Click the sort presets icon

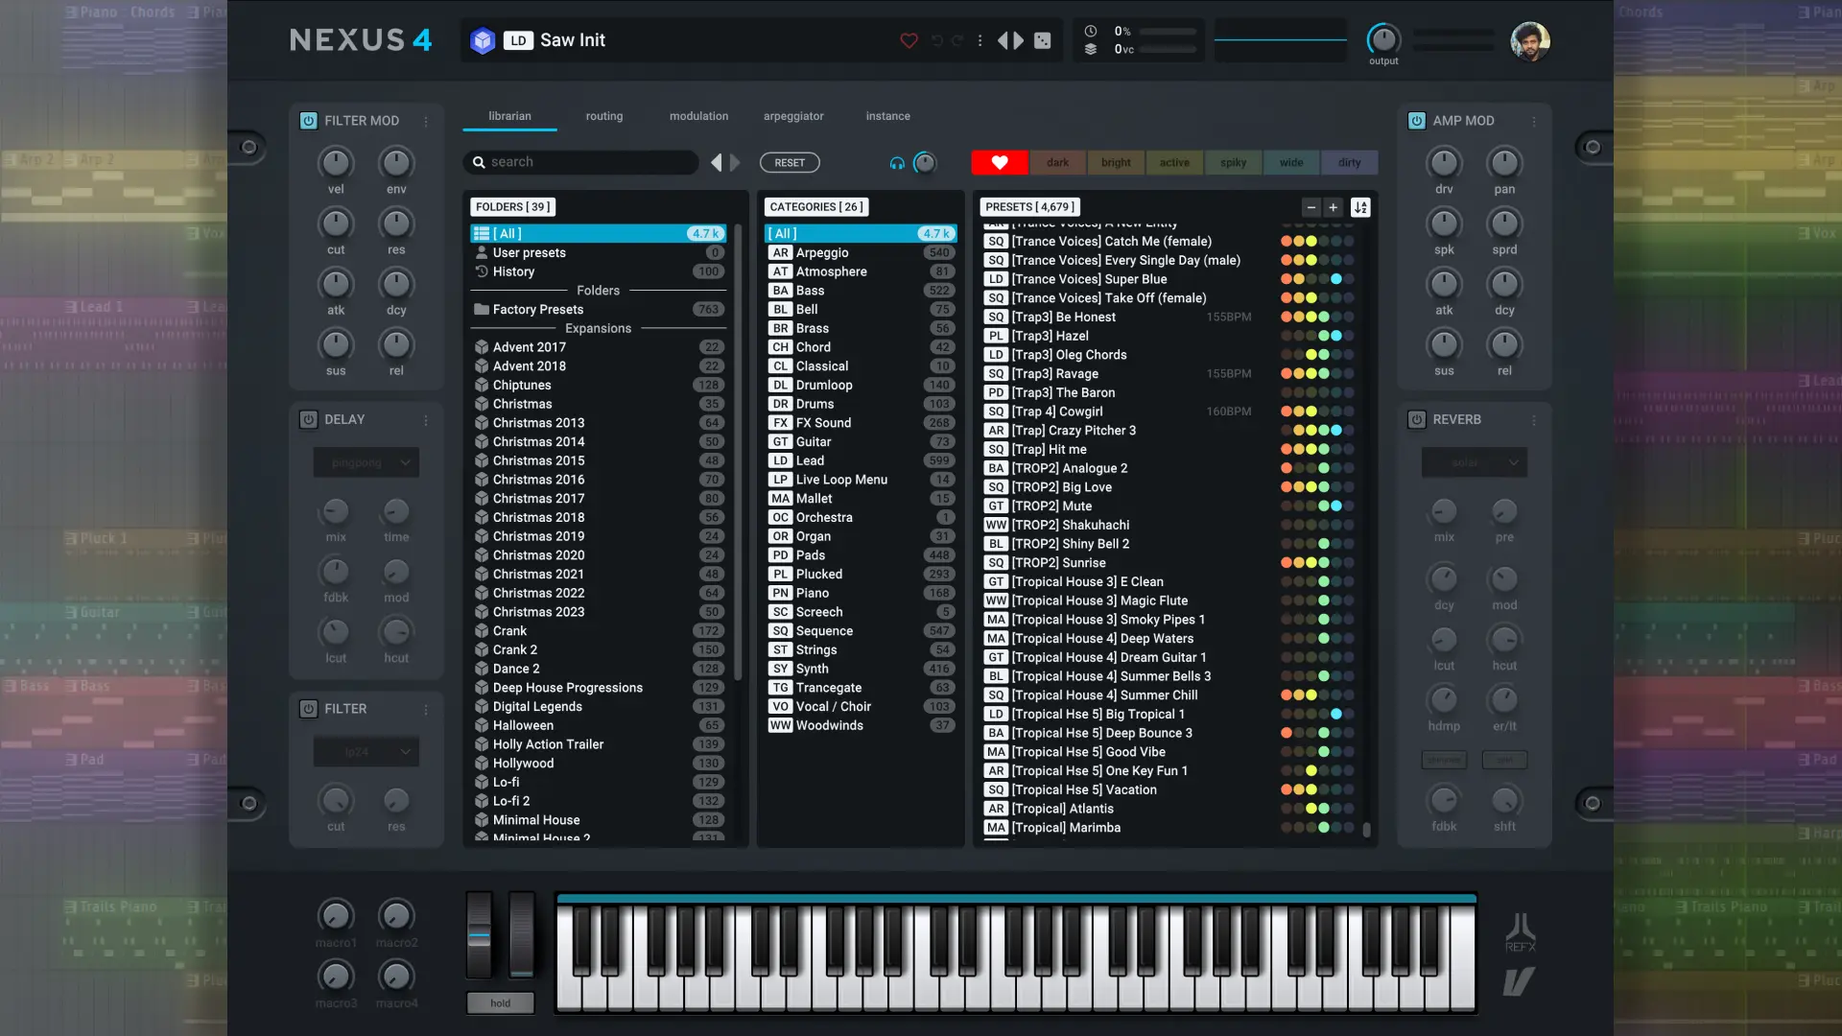click(x=1360, y=207)
